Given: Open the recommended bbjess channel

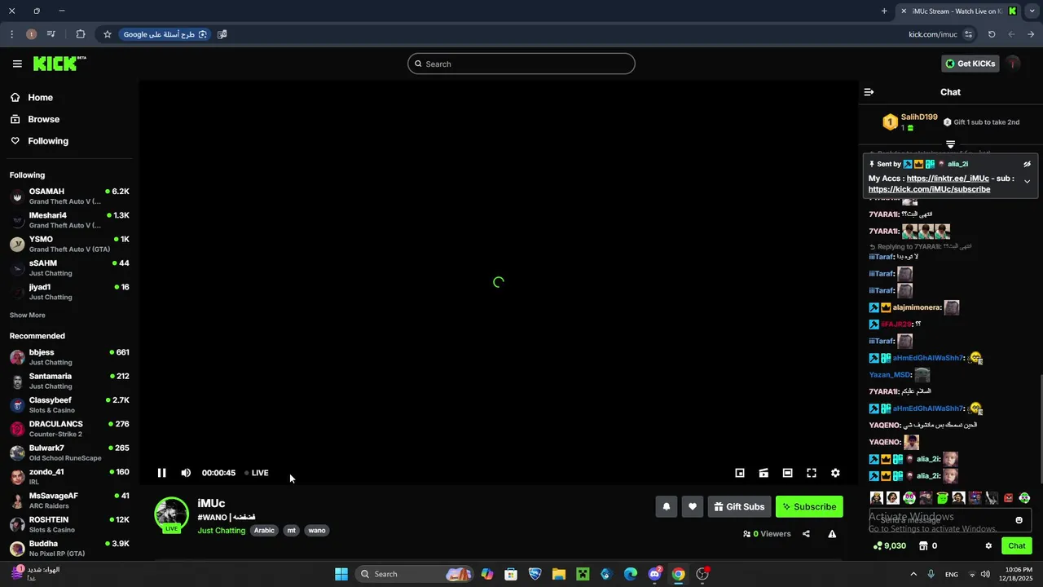Looking at the screenshot, I should (x=69, y=357).
